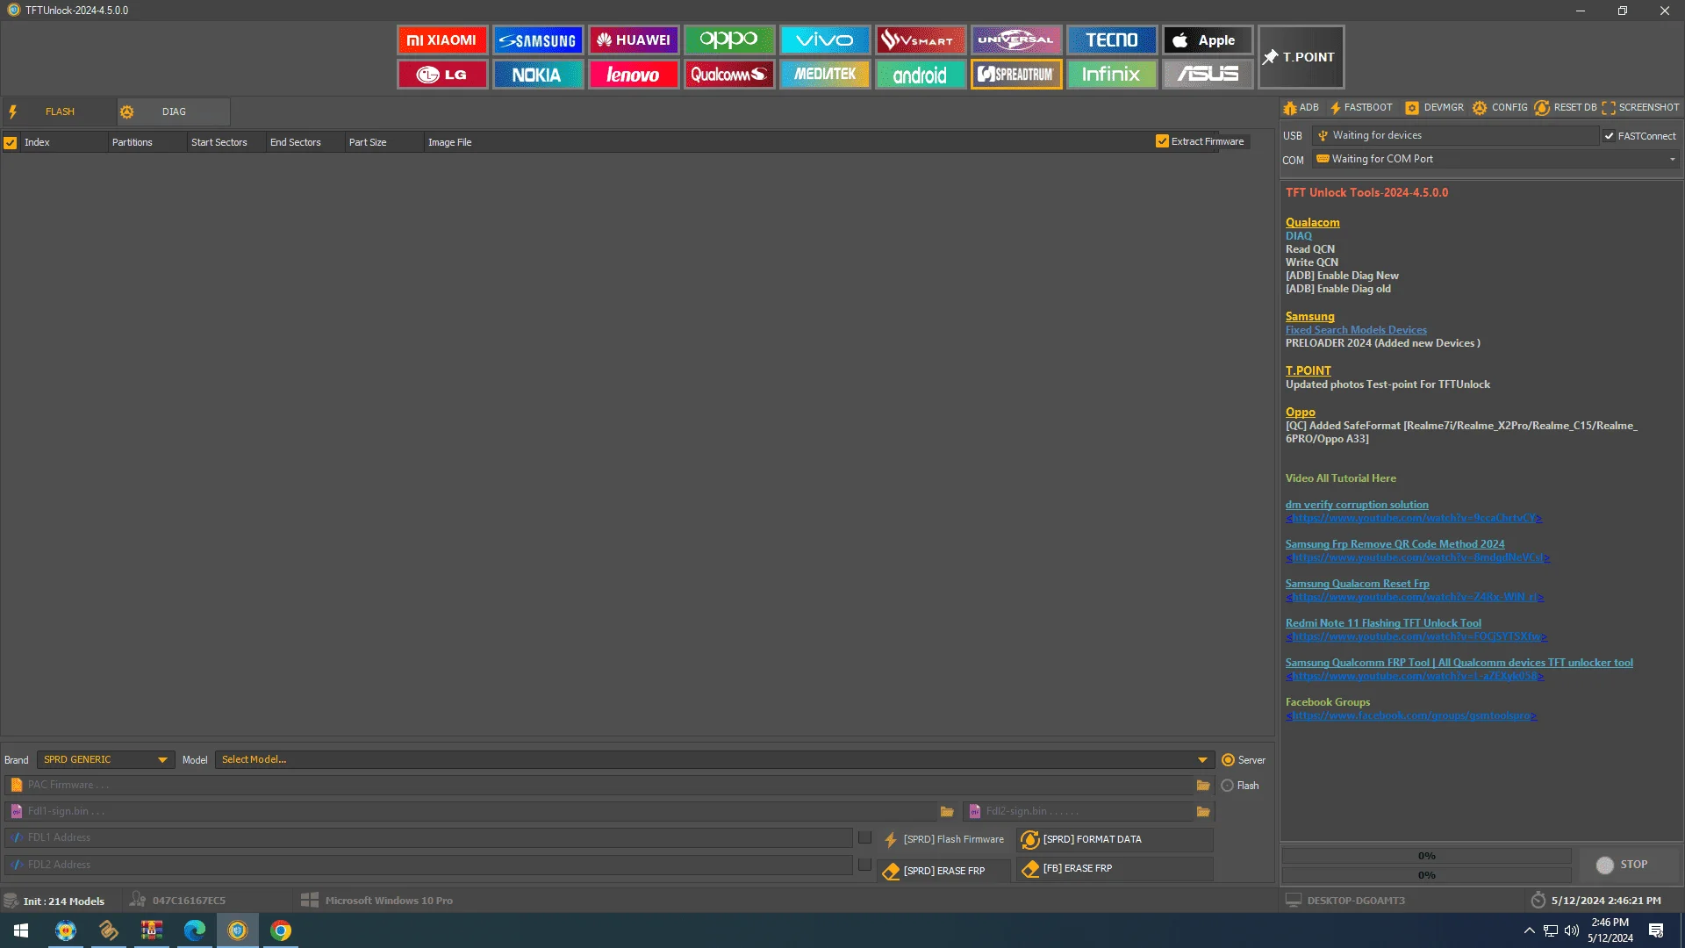Click the upper 0% progress bar
Image resolution: width=1685 pixels, height=948 pixels.
point(1426,856)
